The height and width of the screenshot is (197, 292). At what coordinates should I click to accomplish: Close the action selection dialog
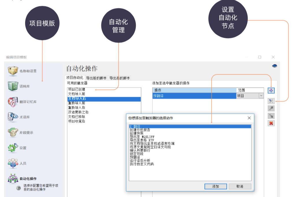click(249, 118)
